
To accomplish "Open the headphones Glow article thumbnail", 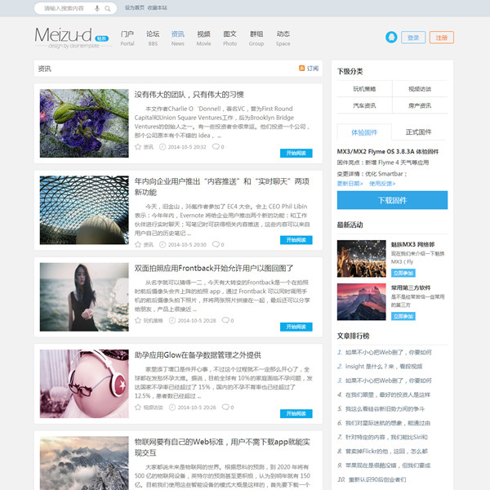I will point(84,384).
